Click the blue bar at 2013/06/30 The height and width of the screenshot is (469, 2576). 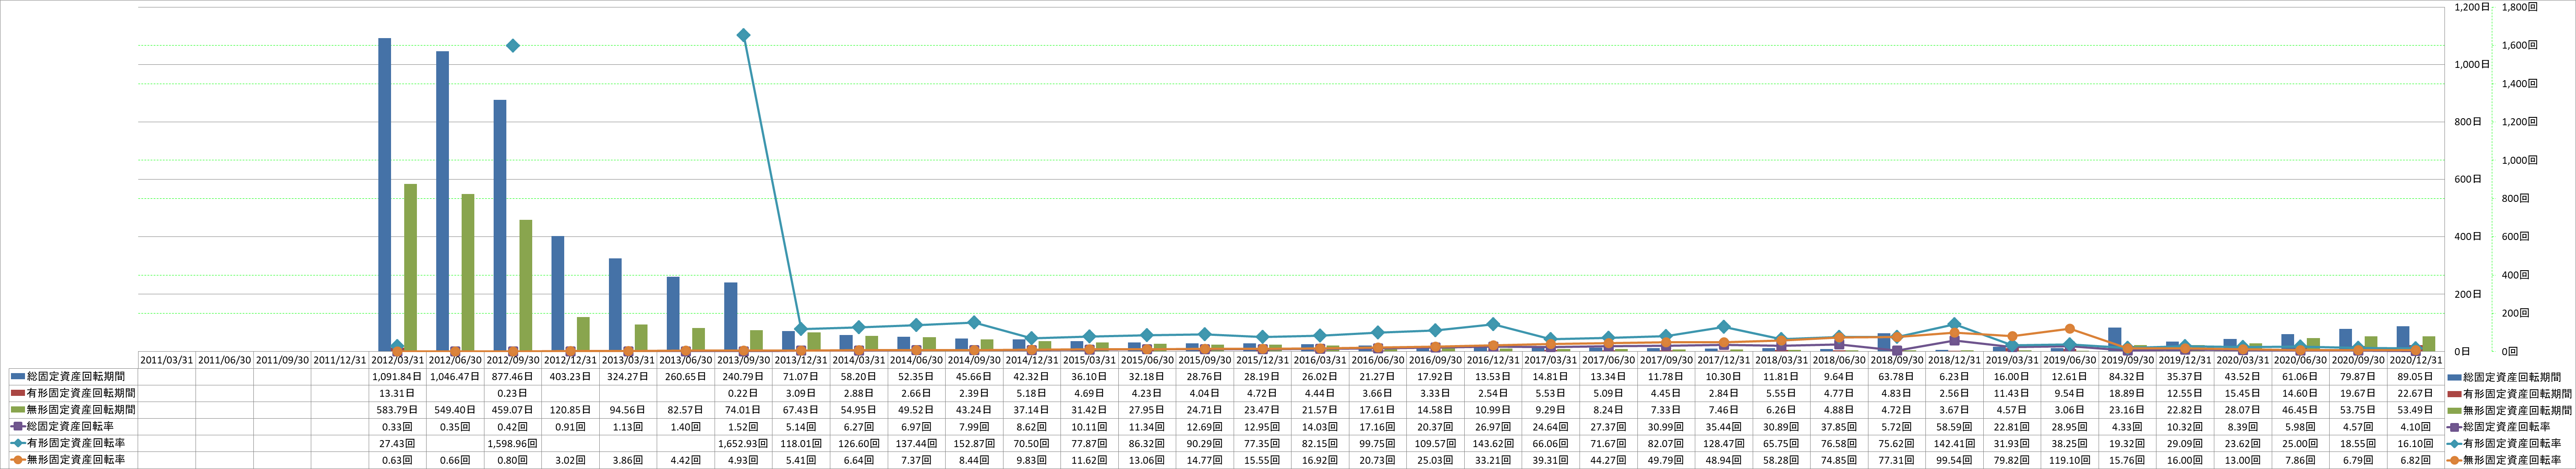click(673, 314)
